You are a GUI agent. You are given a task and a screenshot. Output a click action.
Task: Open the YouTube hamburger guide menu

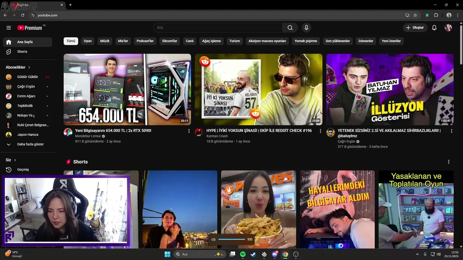pyautogui.click(x=9, y=28)
